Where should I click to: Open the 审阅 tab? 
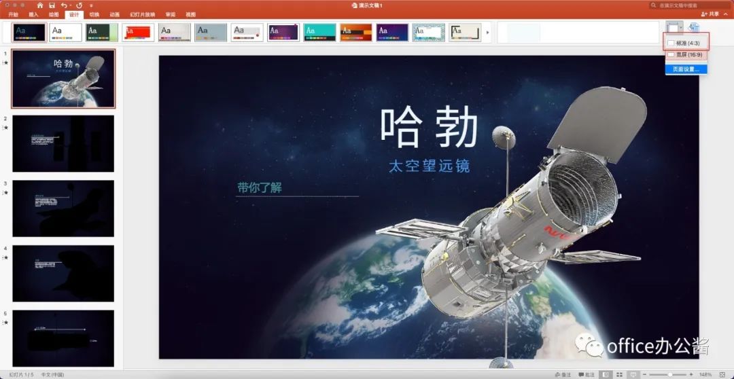171,14
